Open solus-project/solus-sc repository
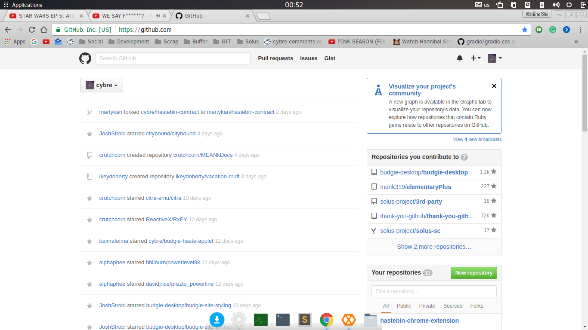Image resolution: width=588 pixels, height=330 pixels. 410,231
